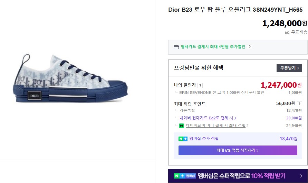Click the 행사카드 결제시 추가할인 text
Image resolution: width=308 pixels, height=183 pixels.
[213, 47]
